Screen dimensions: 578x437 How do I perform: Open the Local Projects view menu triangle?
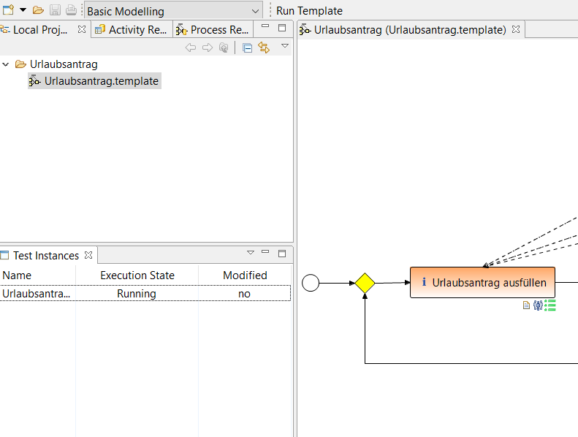coord(285,46)
